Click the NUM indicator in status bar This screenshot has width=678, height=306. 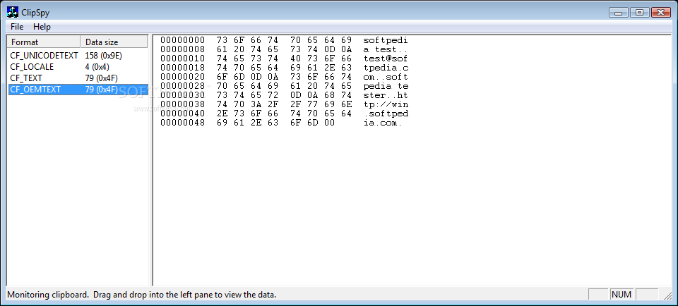621,295
